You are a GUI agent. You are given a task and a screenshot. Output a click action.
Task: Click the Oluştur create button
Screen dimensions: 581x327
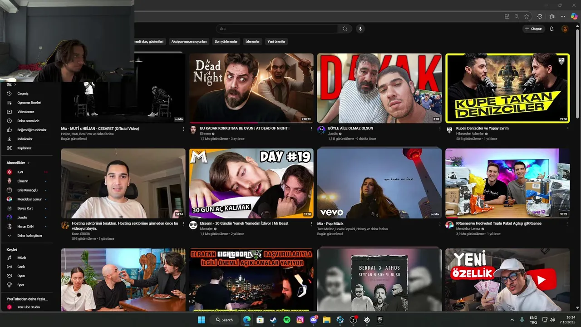pos(533,29)
